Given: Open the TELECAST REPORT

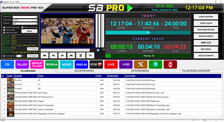Looking at the screenshot, I should (x=206, y=56).
